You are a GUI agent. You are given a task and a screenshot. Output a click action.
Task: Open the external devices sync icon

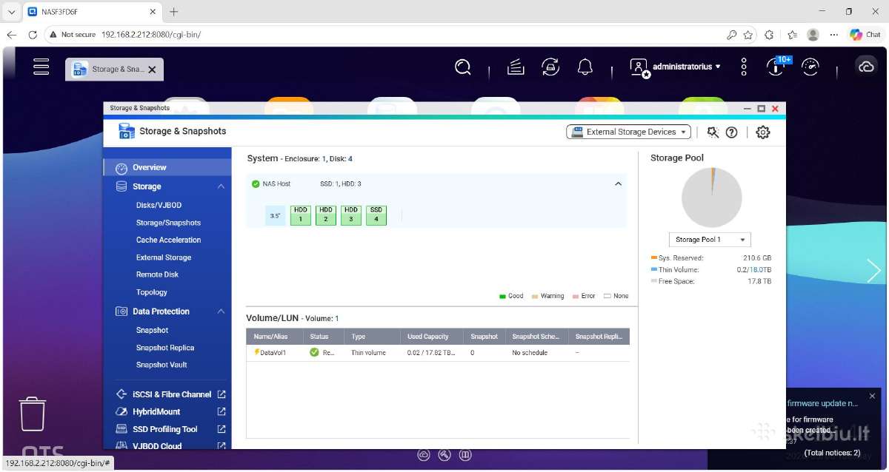pos(550,67)
